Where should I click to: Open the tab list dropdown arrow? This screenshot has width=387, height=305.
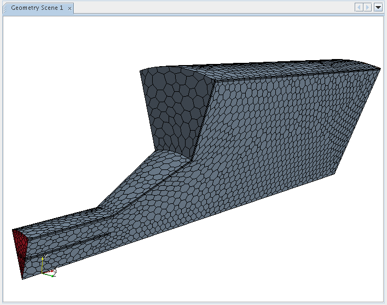pyautogui.click(x=378, y=8)
